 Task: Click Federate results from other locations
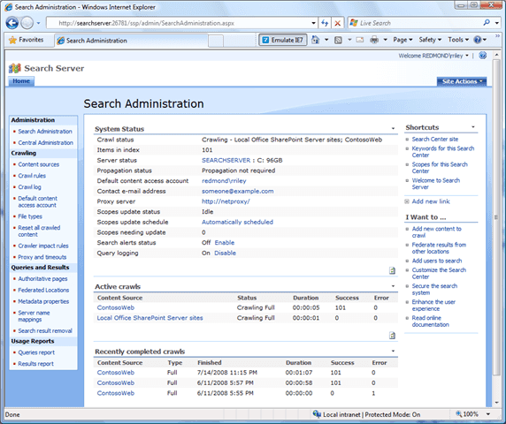439,248
